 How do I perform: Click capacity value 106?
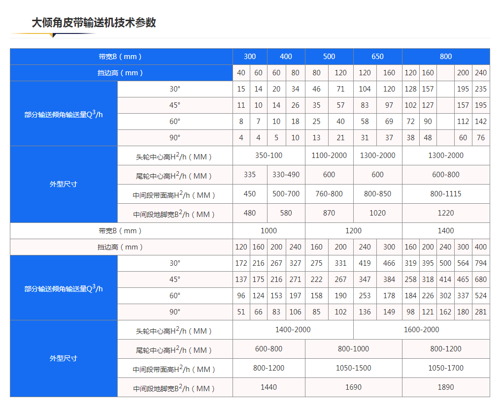point(295,312)
